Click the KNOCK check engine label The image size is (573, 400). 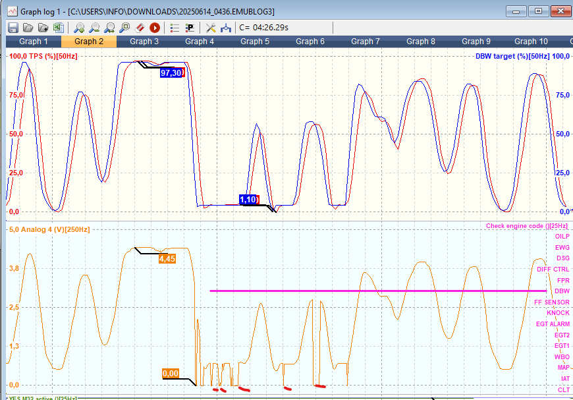point(559,312)
